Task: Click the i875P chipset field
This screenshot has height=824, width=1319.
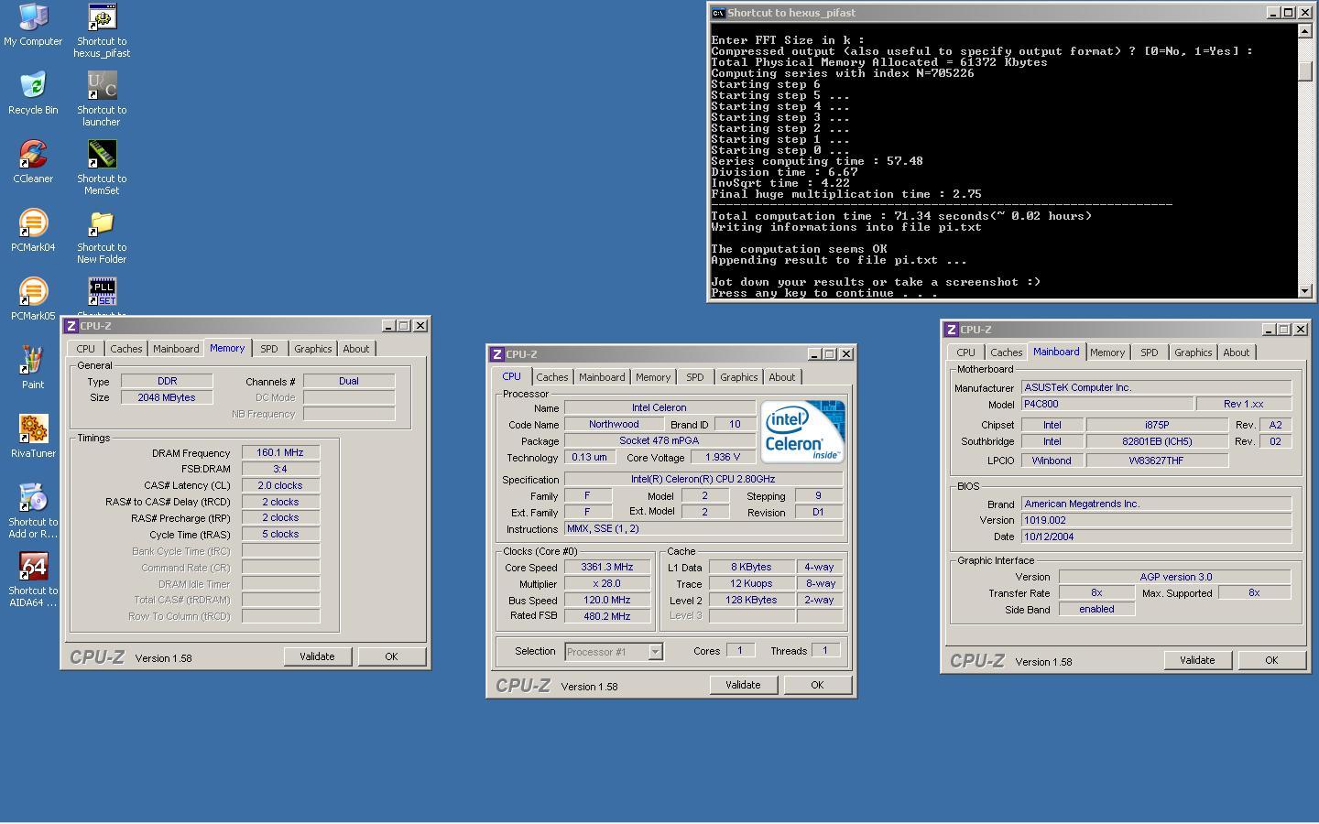Action: 1157,425
